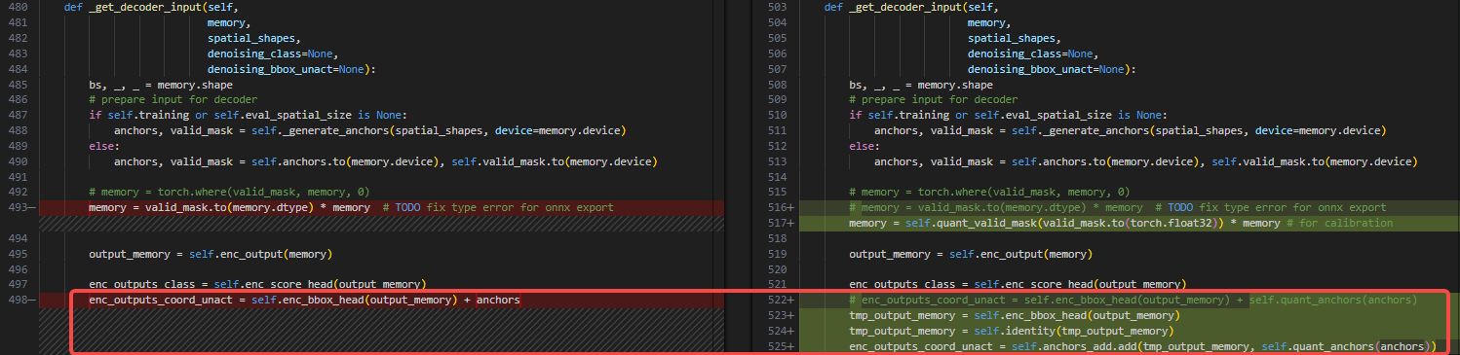Click 'memory,' parameter on line 504
This screenshot has width=1460, height=355.
pyautogui.click(x=989, y=22)
